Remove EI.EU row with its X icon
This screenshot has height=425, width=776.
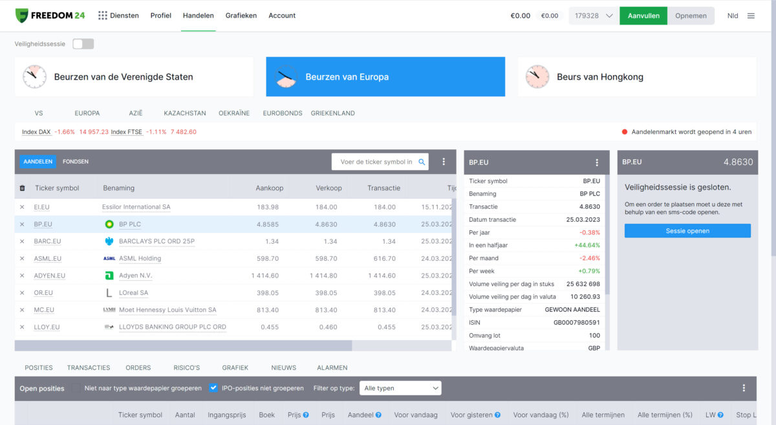22,207
